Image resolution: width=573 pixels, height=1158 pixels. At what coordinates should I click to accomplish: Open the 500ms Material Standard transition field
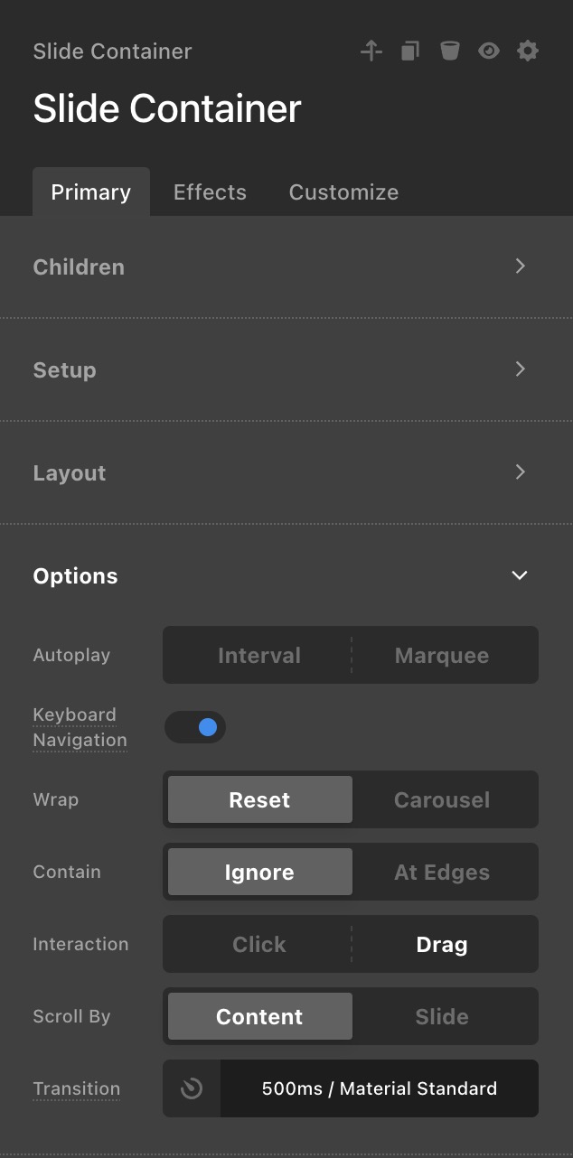pyautogui.click(x=380, y=1088)
